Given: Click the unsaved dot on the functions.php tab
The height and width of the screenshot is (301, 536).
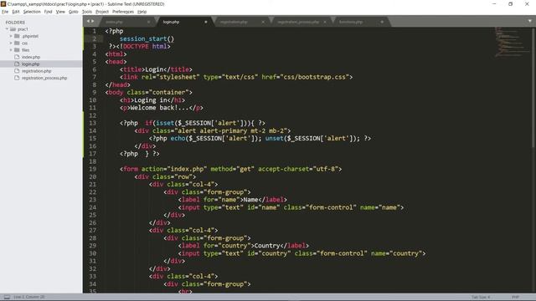Looking at the screenshot, I should coord(382,22).
